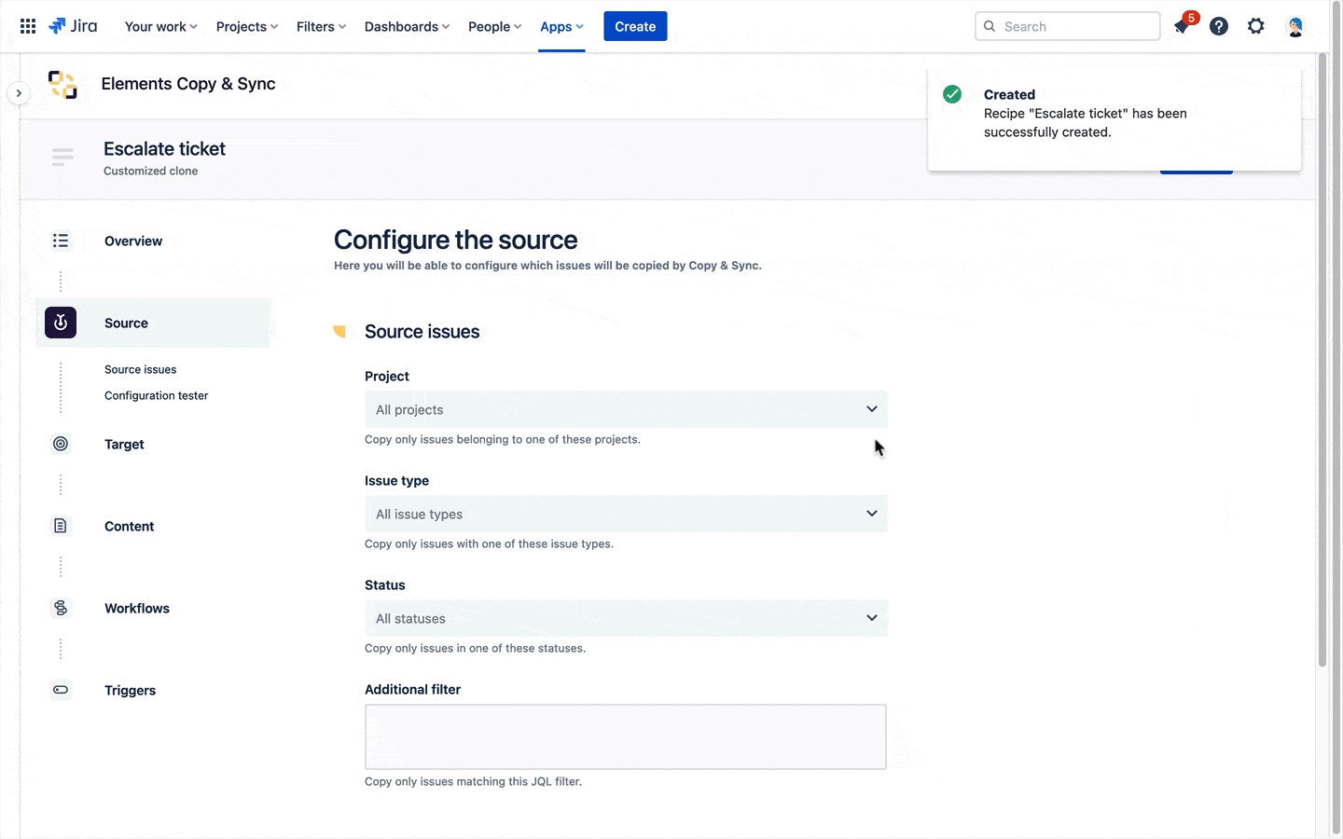Image resolution: width=1343 pixels, height=839 pixels.
Task: Open the Content section via its document icon
Action: pos(60,526)
